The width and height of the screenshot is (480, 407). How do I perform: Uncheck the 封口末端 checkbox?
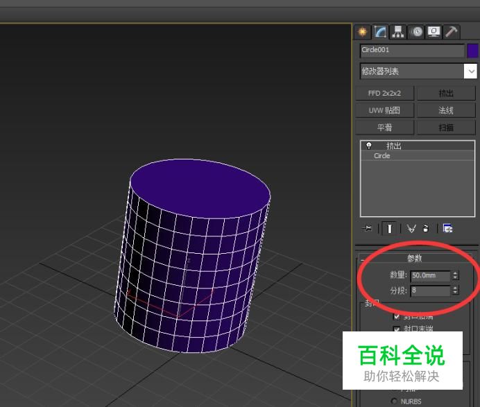[397, 329]
